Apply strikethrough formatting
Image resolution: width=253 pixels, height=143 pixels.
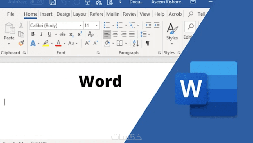(62, 34)
